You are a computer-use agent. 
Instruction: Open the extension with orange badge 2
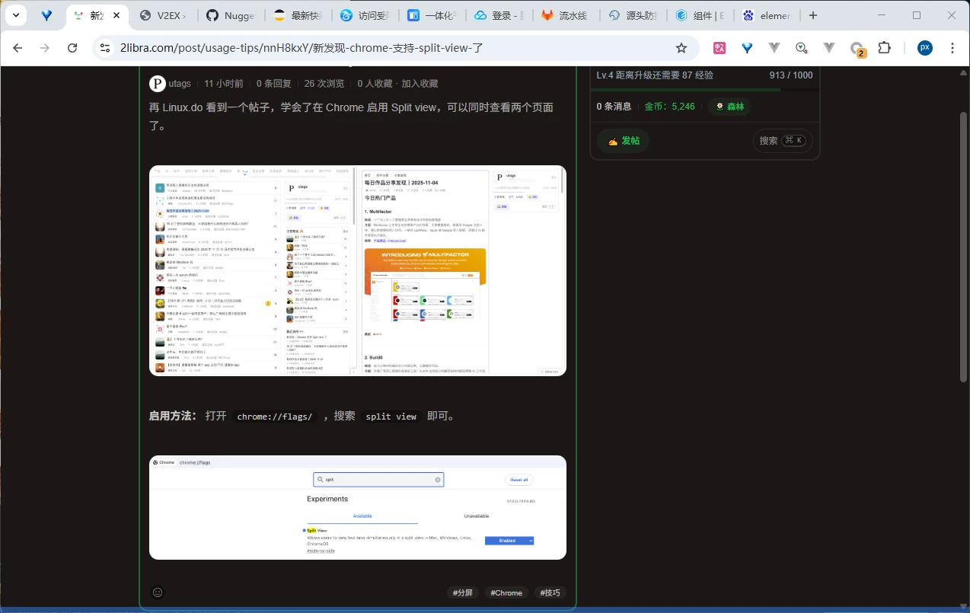857,49
